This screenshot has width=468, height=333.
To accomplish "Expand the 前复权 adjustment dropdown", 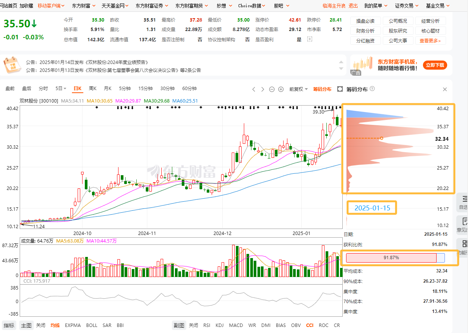I will 298,89.
